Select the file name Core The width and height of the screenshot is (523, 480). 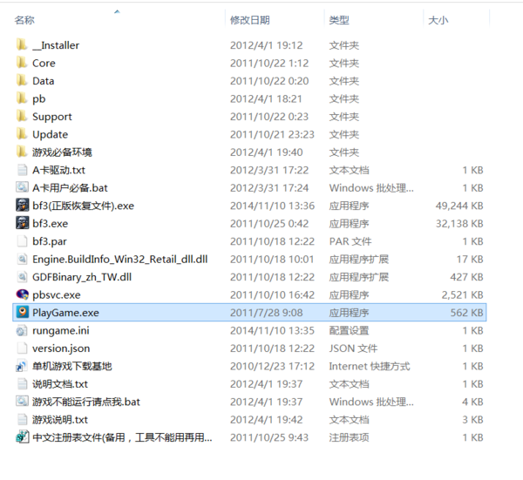click(44, 63)
